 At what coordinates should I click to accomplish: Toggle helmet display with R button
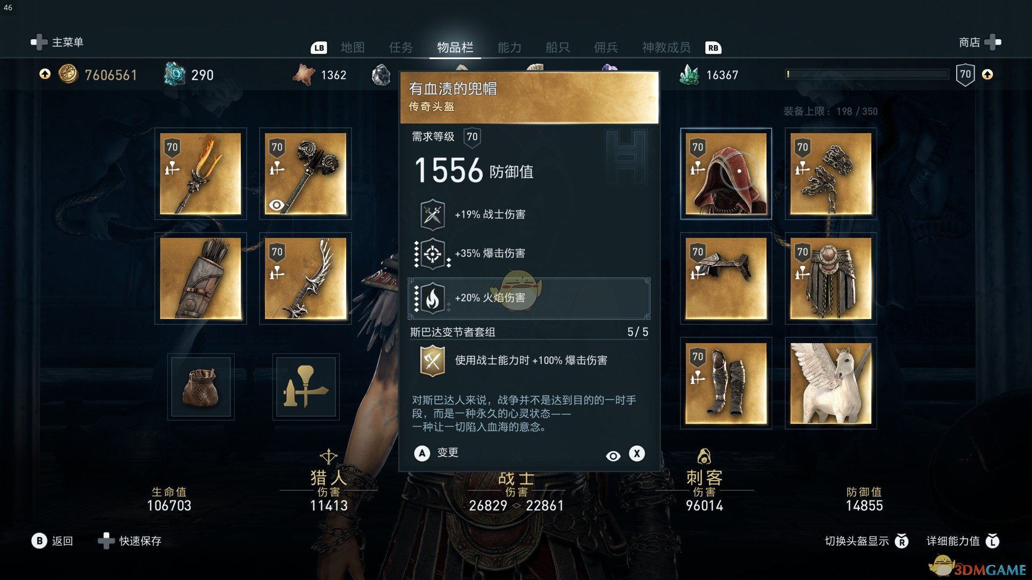901,541
